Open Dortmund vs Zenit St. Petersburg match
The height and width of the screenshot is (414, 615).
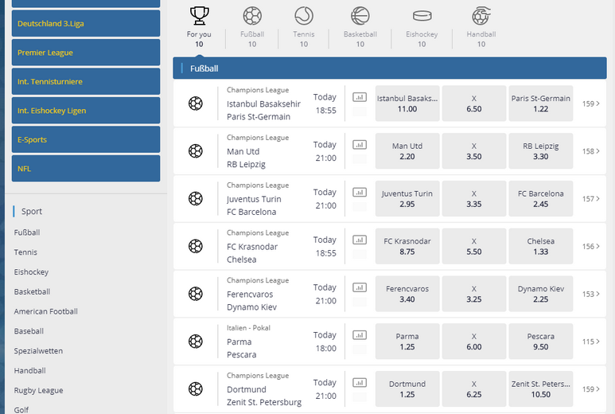264,396
